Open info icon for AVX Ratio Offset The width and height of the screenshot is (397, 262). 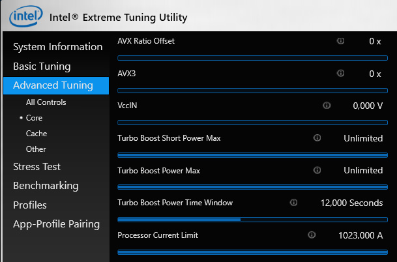point(340,41)
